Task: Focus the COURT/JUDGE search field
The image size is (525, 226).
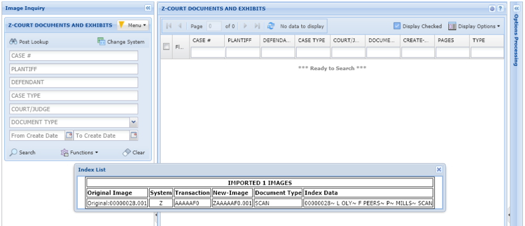Action: [x=73, y=109]
